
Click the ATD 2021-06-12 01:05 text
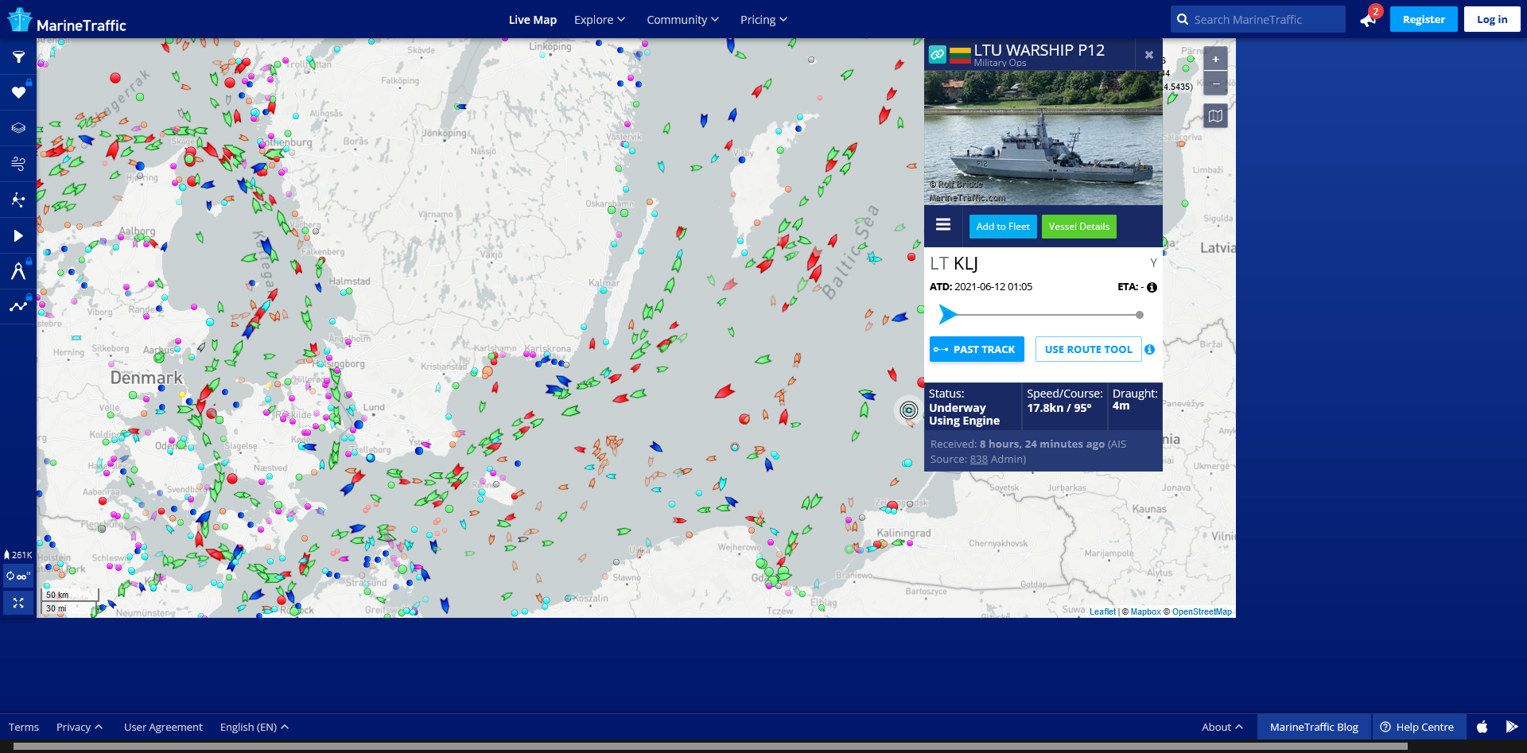click(x=981, y=287)
